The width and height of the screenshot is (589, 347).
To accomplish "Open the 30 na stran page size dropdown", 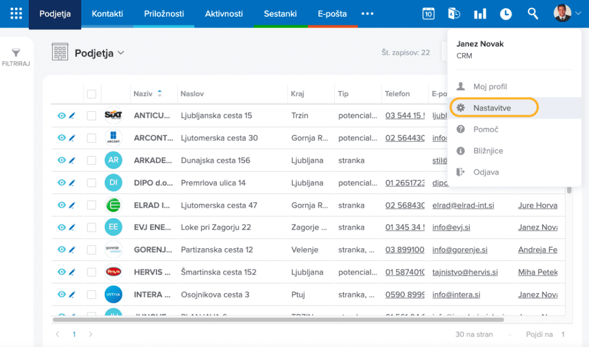I will (x=483, y=334).
